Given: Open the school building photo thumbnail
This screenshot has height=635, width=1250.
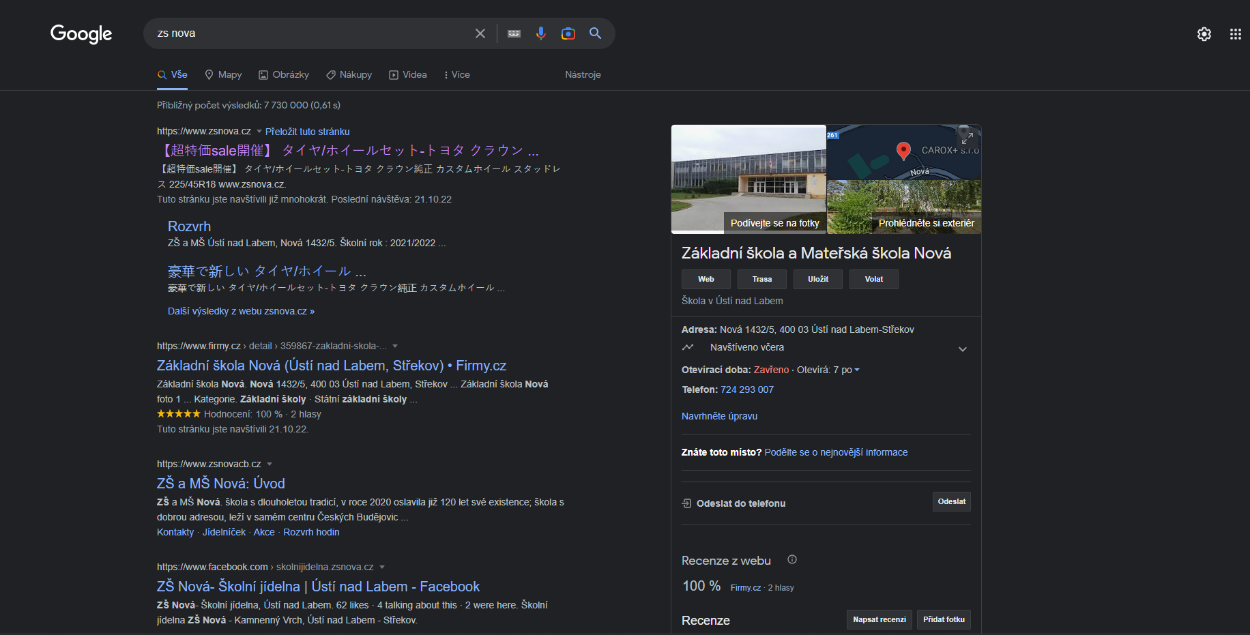Looking at the screenshot, I should pos(748,179).
